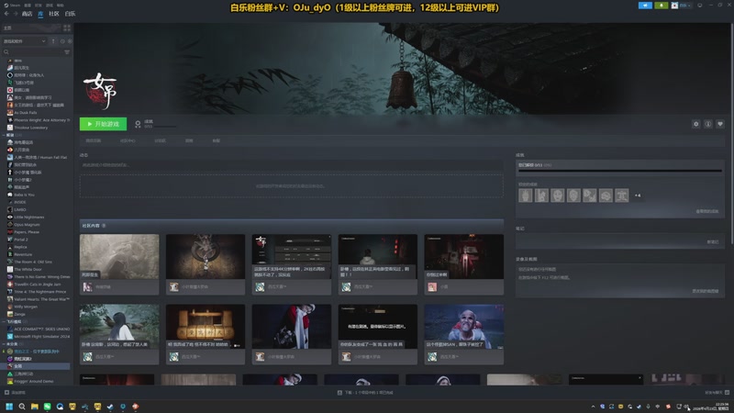Screen dimensions: 734x413
Task: Click the achievements trophy icon next to play button
Action: click(138, 124)
